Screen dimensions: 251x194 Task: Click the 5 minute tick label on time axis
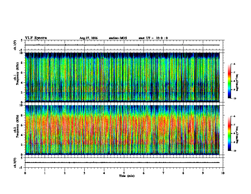124,173
